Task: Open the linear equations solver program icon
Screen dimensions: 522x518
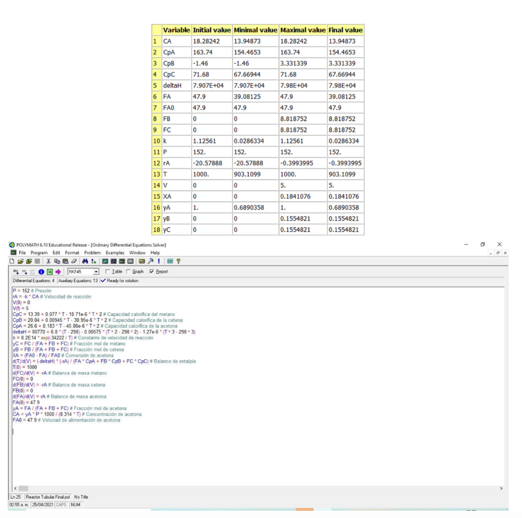Action: tap(105, 261)
